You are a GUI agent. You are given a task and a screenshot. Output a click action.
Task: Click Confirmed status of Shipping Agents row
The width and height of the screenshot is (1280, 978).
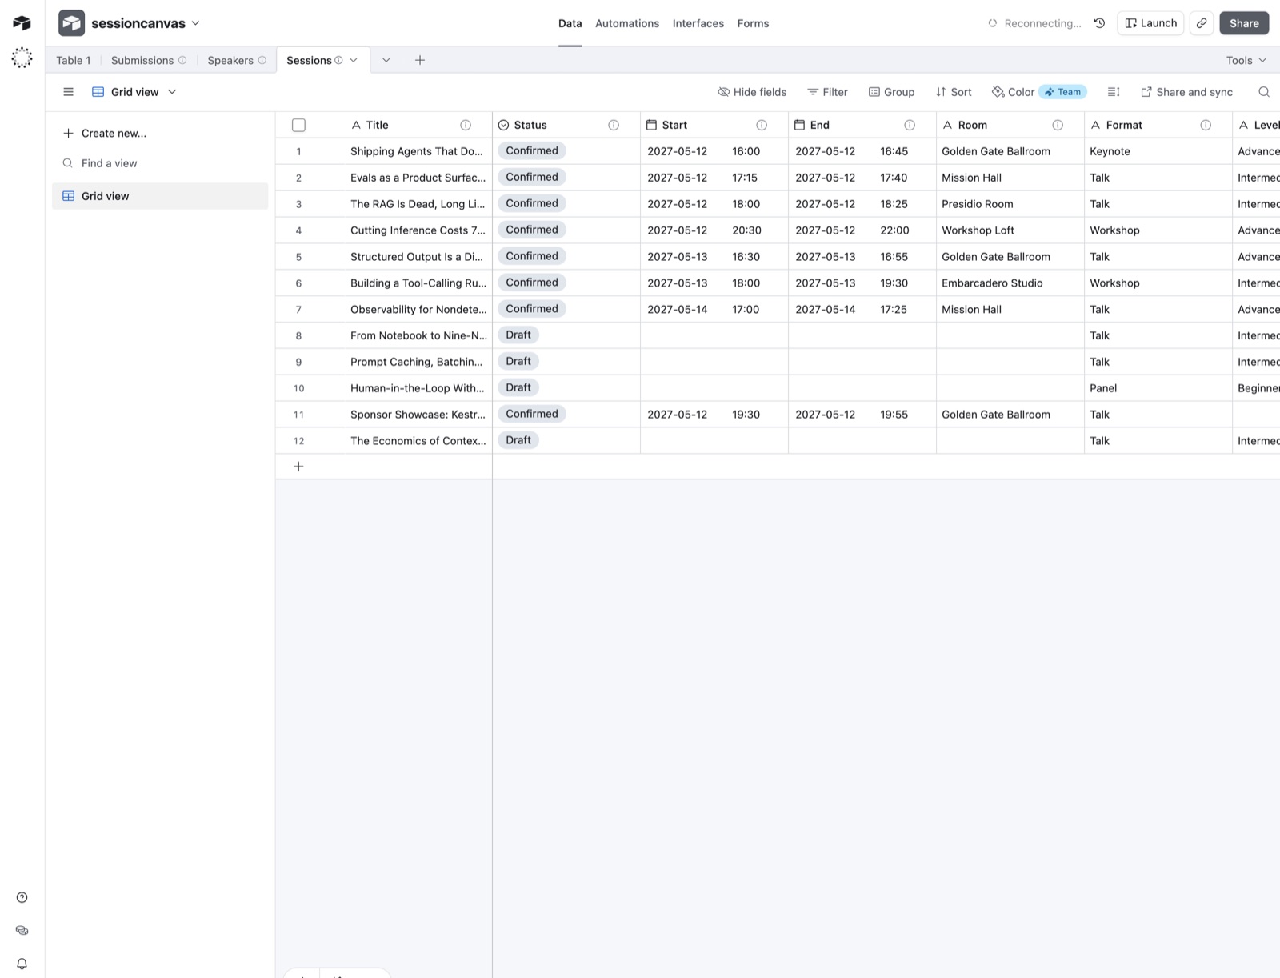(532, 150)
